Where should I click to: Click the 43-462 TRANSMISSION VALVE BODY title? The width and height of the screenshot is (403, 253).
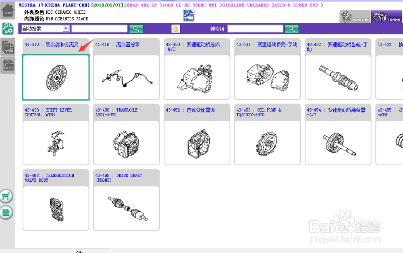tap(49, 178)
